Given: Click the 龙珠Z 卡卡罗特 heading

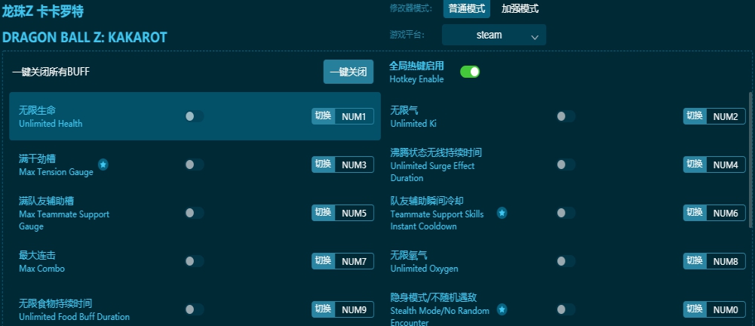Looking at the screenshot, I should pos(43,11).
